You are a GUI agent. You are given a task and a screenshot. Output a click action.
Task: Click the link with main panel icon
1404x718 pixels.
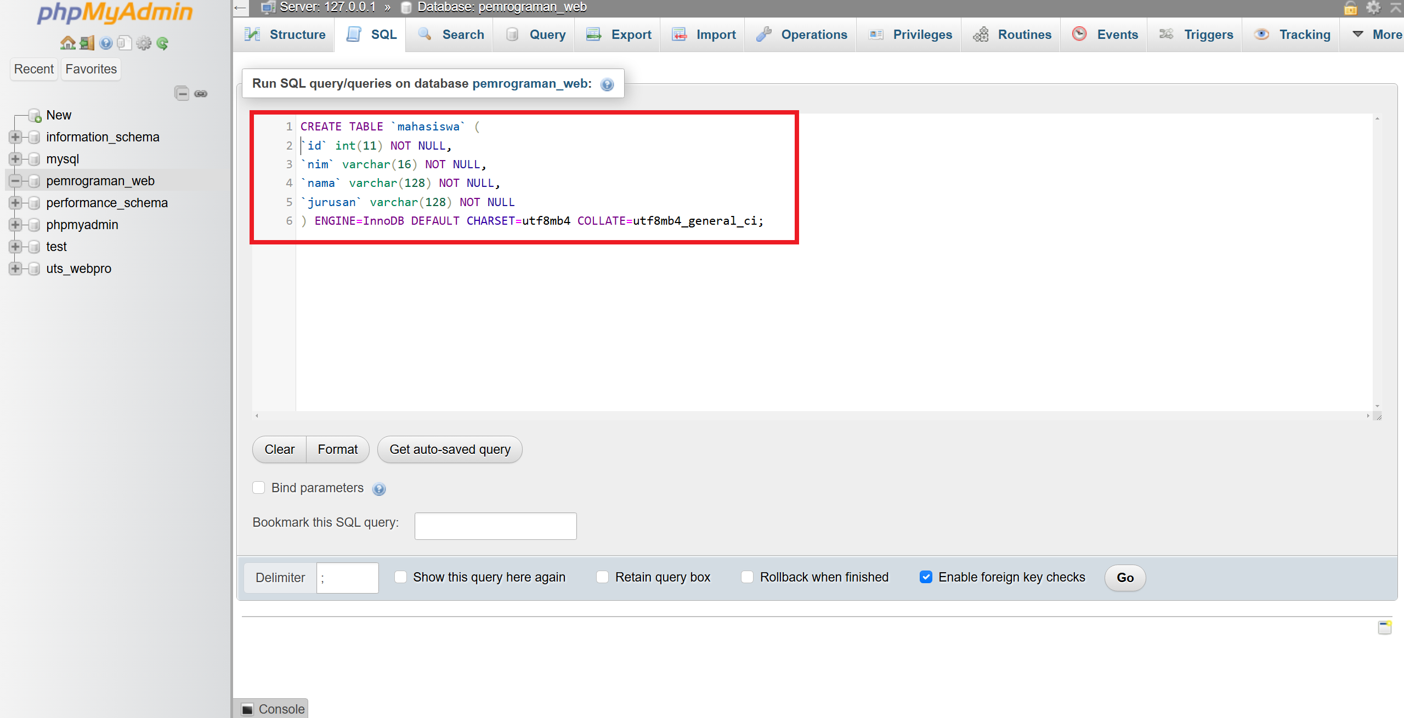coord(201,94)
